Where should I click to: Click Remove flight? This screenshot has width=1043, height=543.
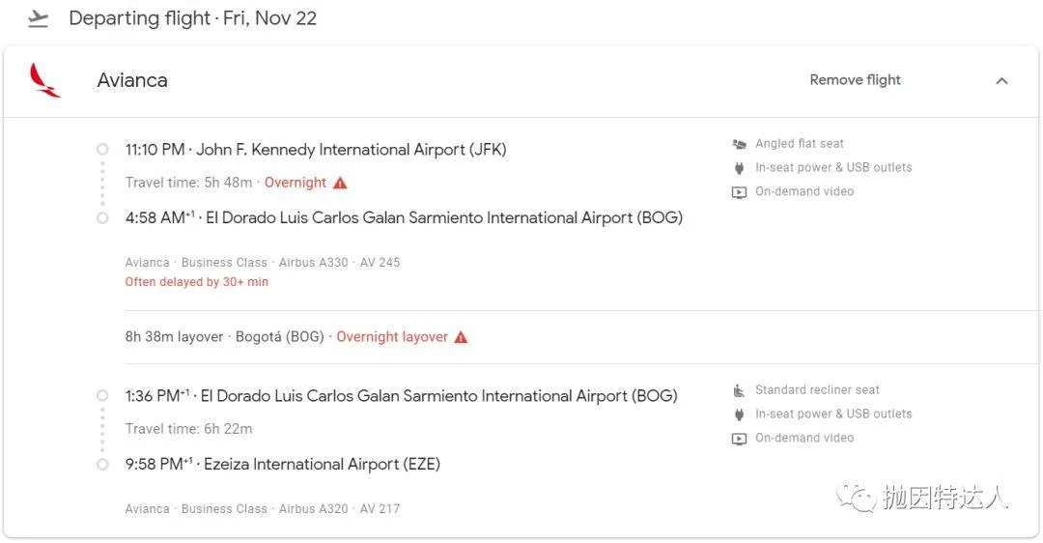(855, 80)
